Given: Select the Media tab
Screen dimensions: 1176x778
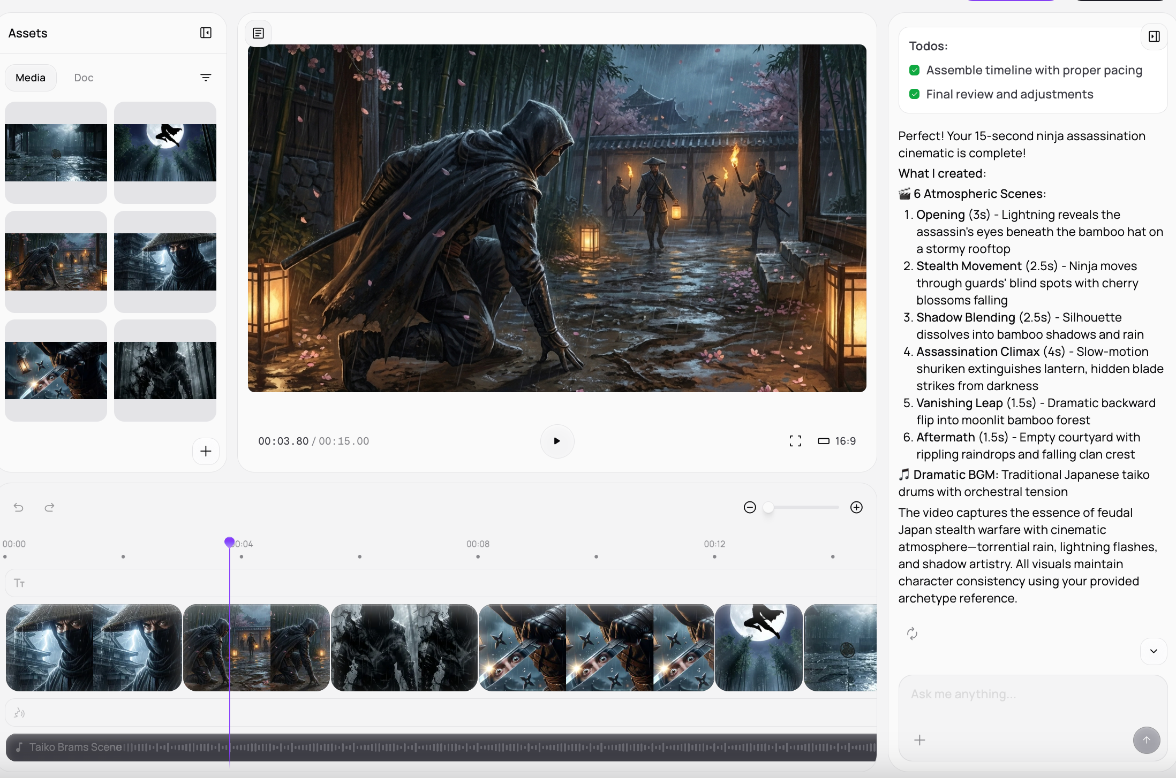Looking at the screenshot, I should (31, 78).
